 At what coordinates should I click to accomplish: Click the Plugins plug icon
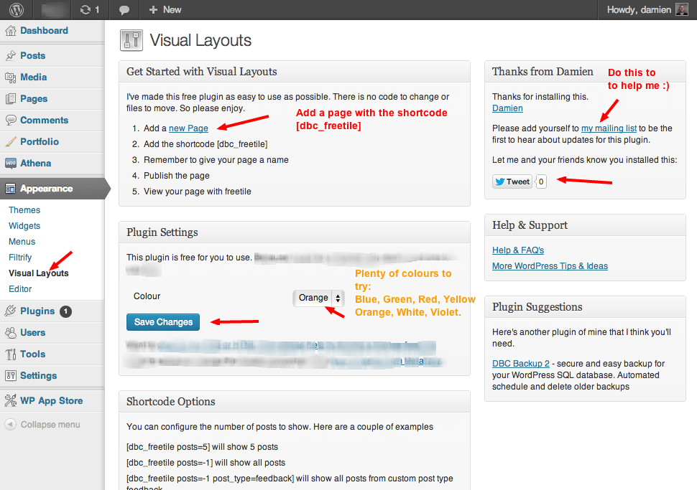coord(11,311)
